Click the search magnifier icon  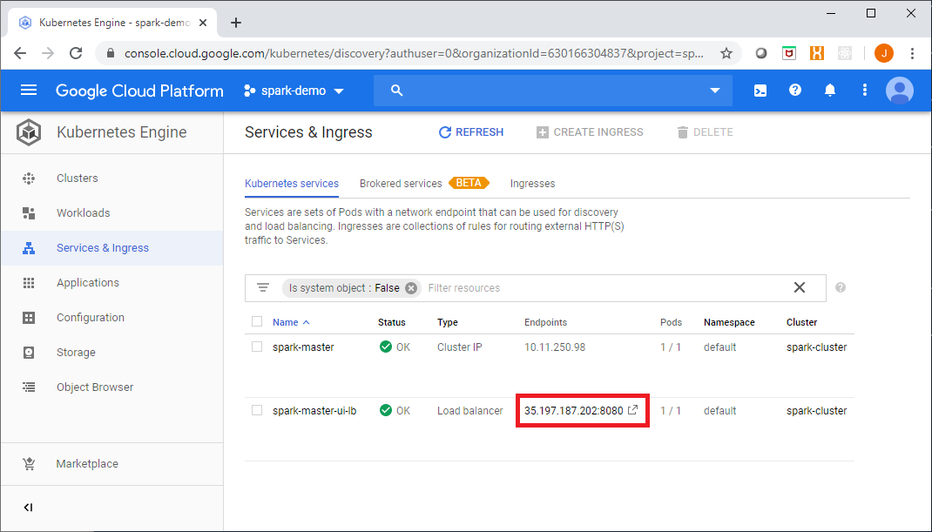point(396,91)
